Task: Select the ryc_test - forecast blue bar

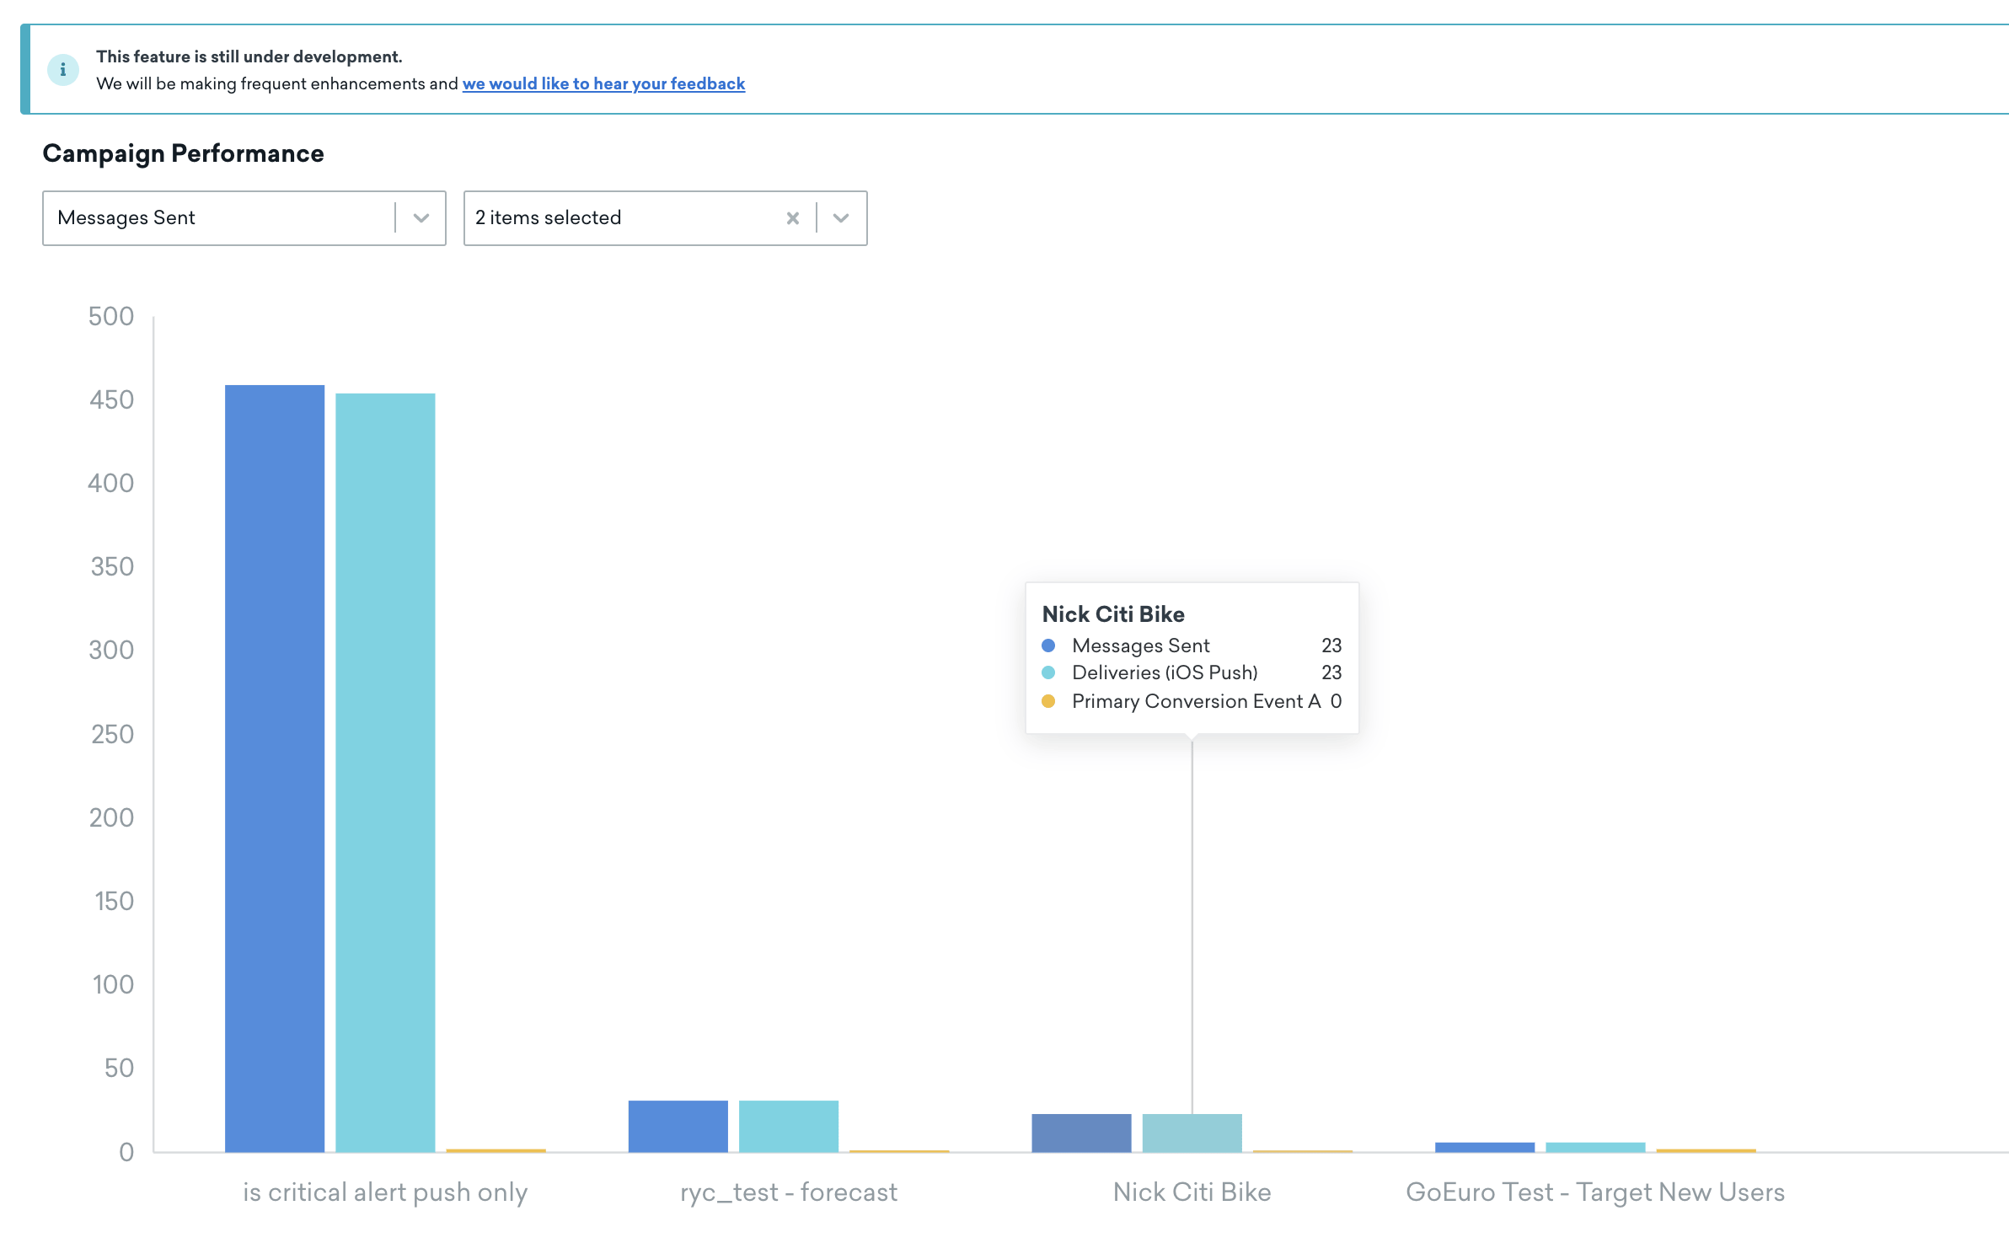Action: click(x=678, y=1126)
